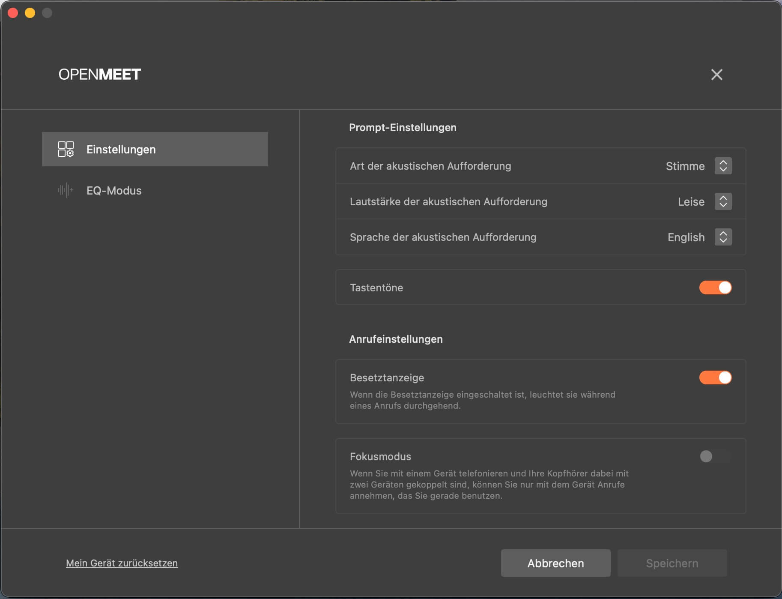Screen dimensions: 782x599
Task: Click the Art der akustischen Aufforderung label
Action: tap(430, 166)
